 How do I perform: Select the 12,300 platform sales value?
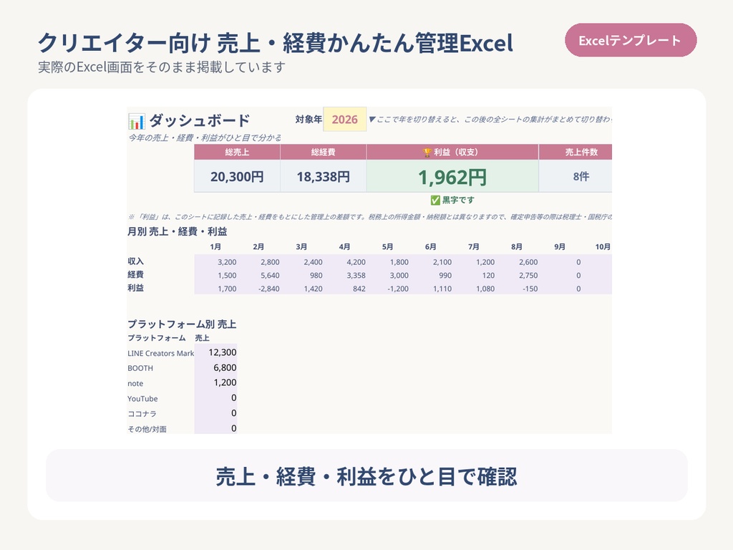click(223, 352)
